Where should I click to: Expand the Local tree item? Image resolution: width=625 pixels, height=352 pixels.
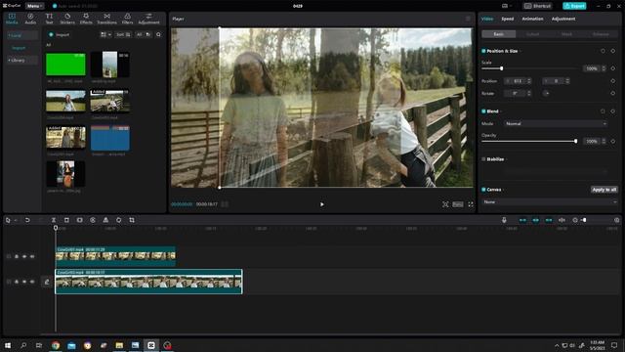(22, 35)
